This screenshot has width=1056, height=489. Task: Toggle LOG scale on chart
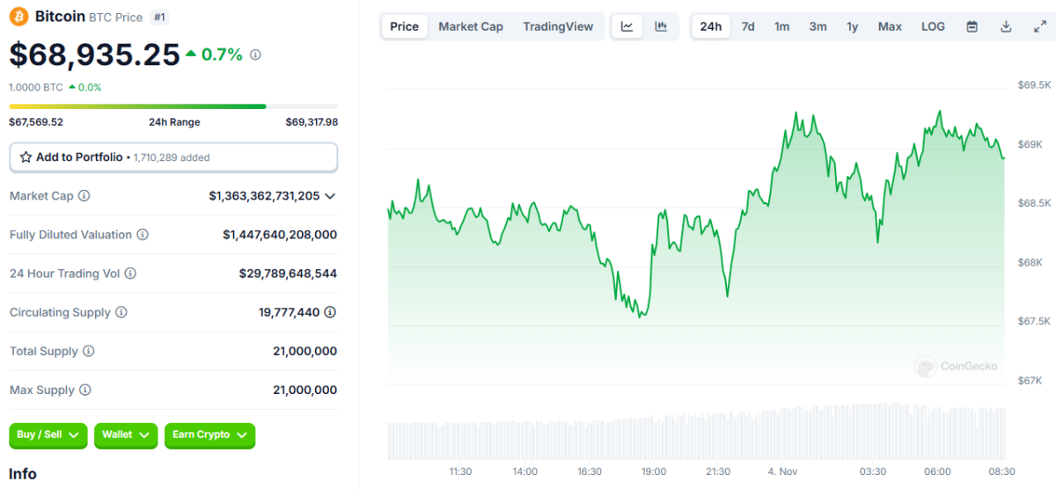point(933,26)
